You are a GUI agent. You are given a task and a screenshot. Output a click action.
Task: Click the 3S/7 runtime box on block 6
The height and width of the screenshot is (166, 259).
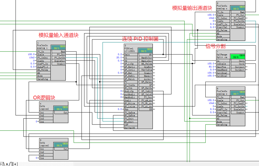[237, 93]
